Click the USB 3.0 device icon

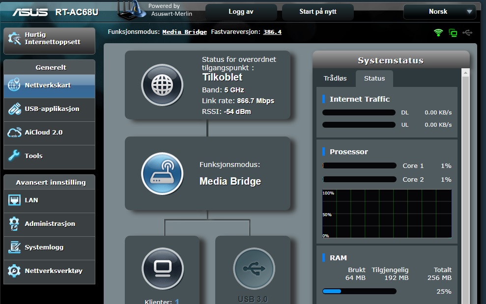[x=254, y=269]
